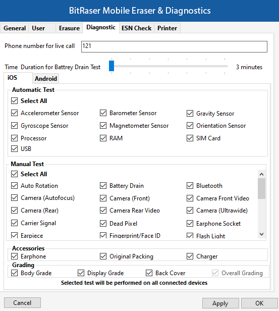Uncheck Display Grade
The width and height of the screenshot is (279, 311).
pyautogui.click(x=81, y=273)
